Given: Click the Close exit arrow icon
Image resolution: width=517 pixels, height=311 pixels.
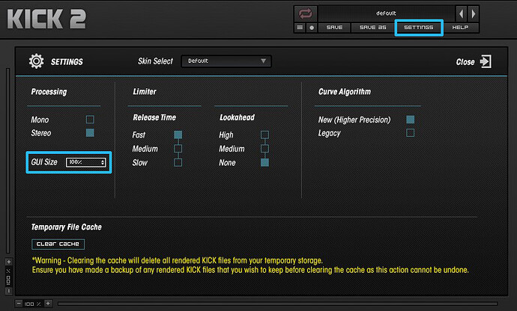Looking at the screenshot, I should click(x=486, y=61).
